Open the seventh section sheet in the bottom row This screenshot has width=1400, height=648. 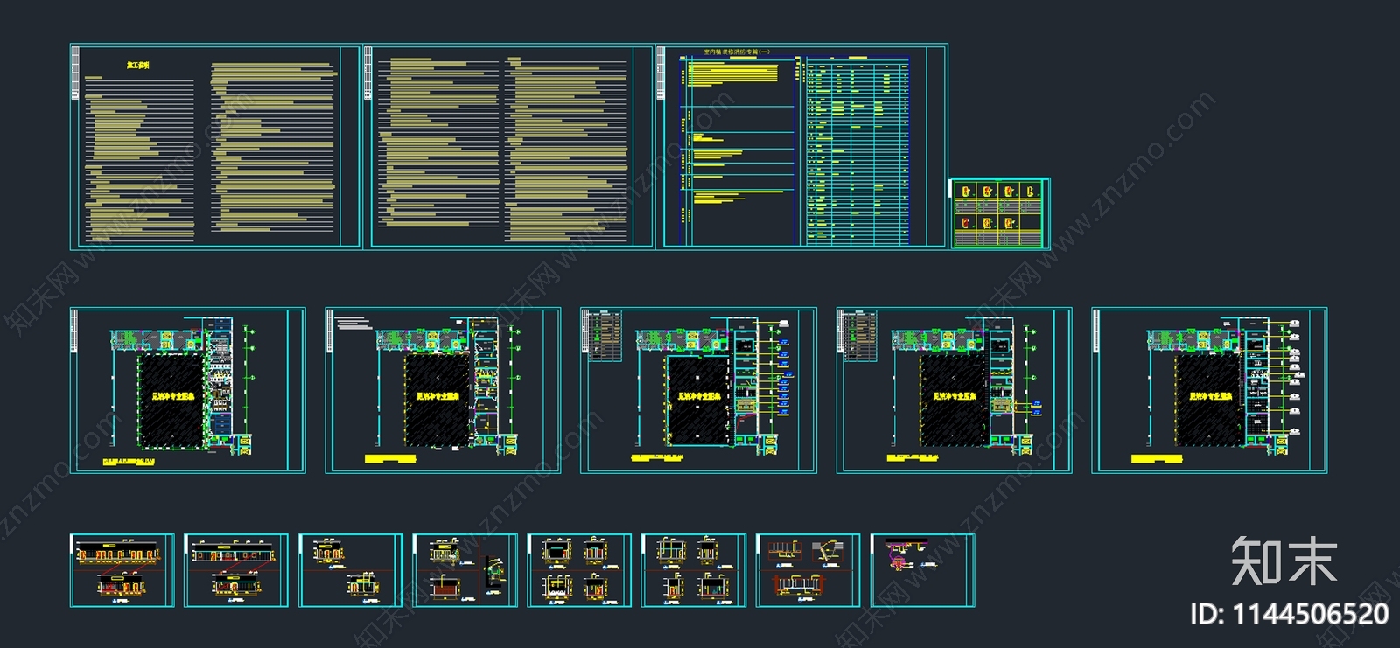pos(808,570)
